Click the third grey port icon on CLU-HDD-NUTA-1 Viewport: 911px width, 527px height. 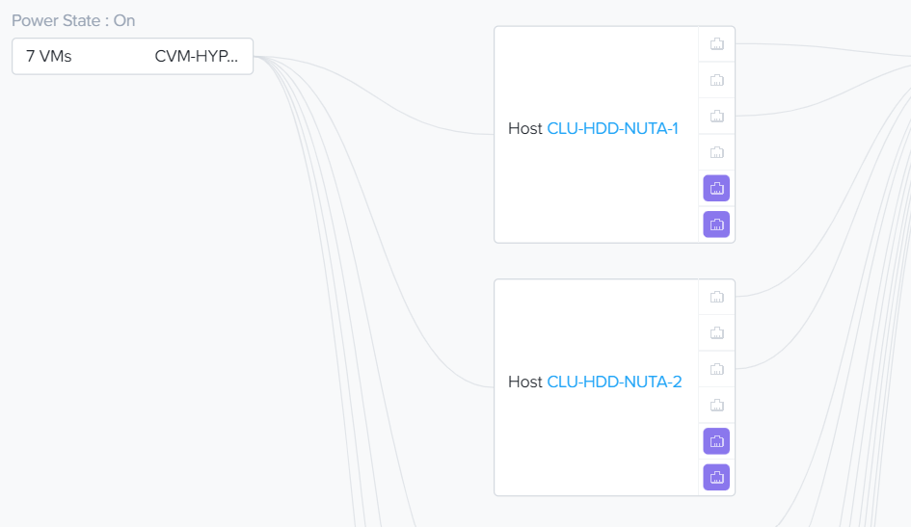click(x=716, y=116)
